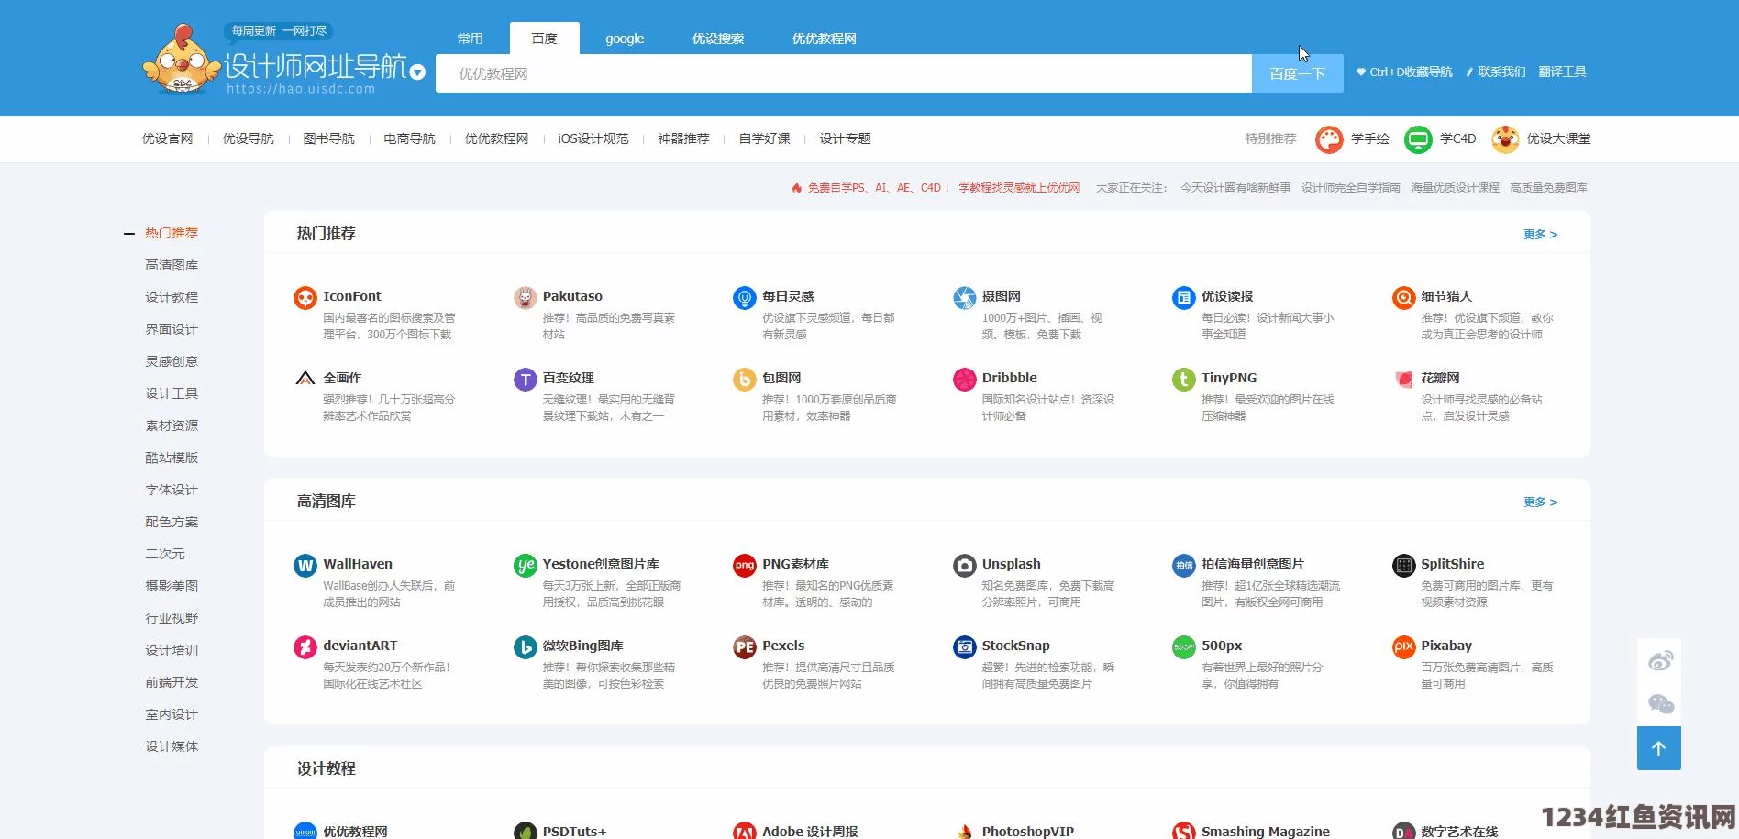Click the TinyPNG green icon
This screenshot has width=1739, height=839.
tap(1183, 379)
